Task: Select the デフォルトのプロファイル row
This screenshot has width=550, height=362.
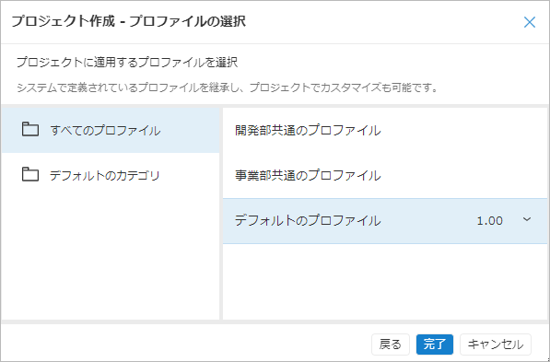Action: [x=385, y=221]
